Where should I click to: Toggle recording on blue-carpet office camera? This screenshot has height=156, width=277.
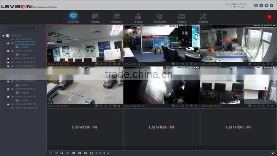(x=178, y=64)
